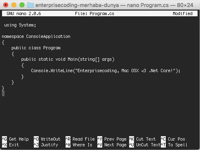Place cursor on 'using System;' line
The width and height of the screenshot is (200, 150).
[20, 25]
